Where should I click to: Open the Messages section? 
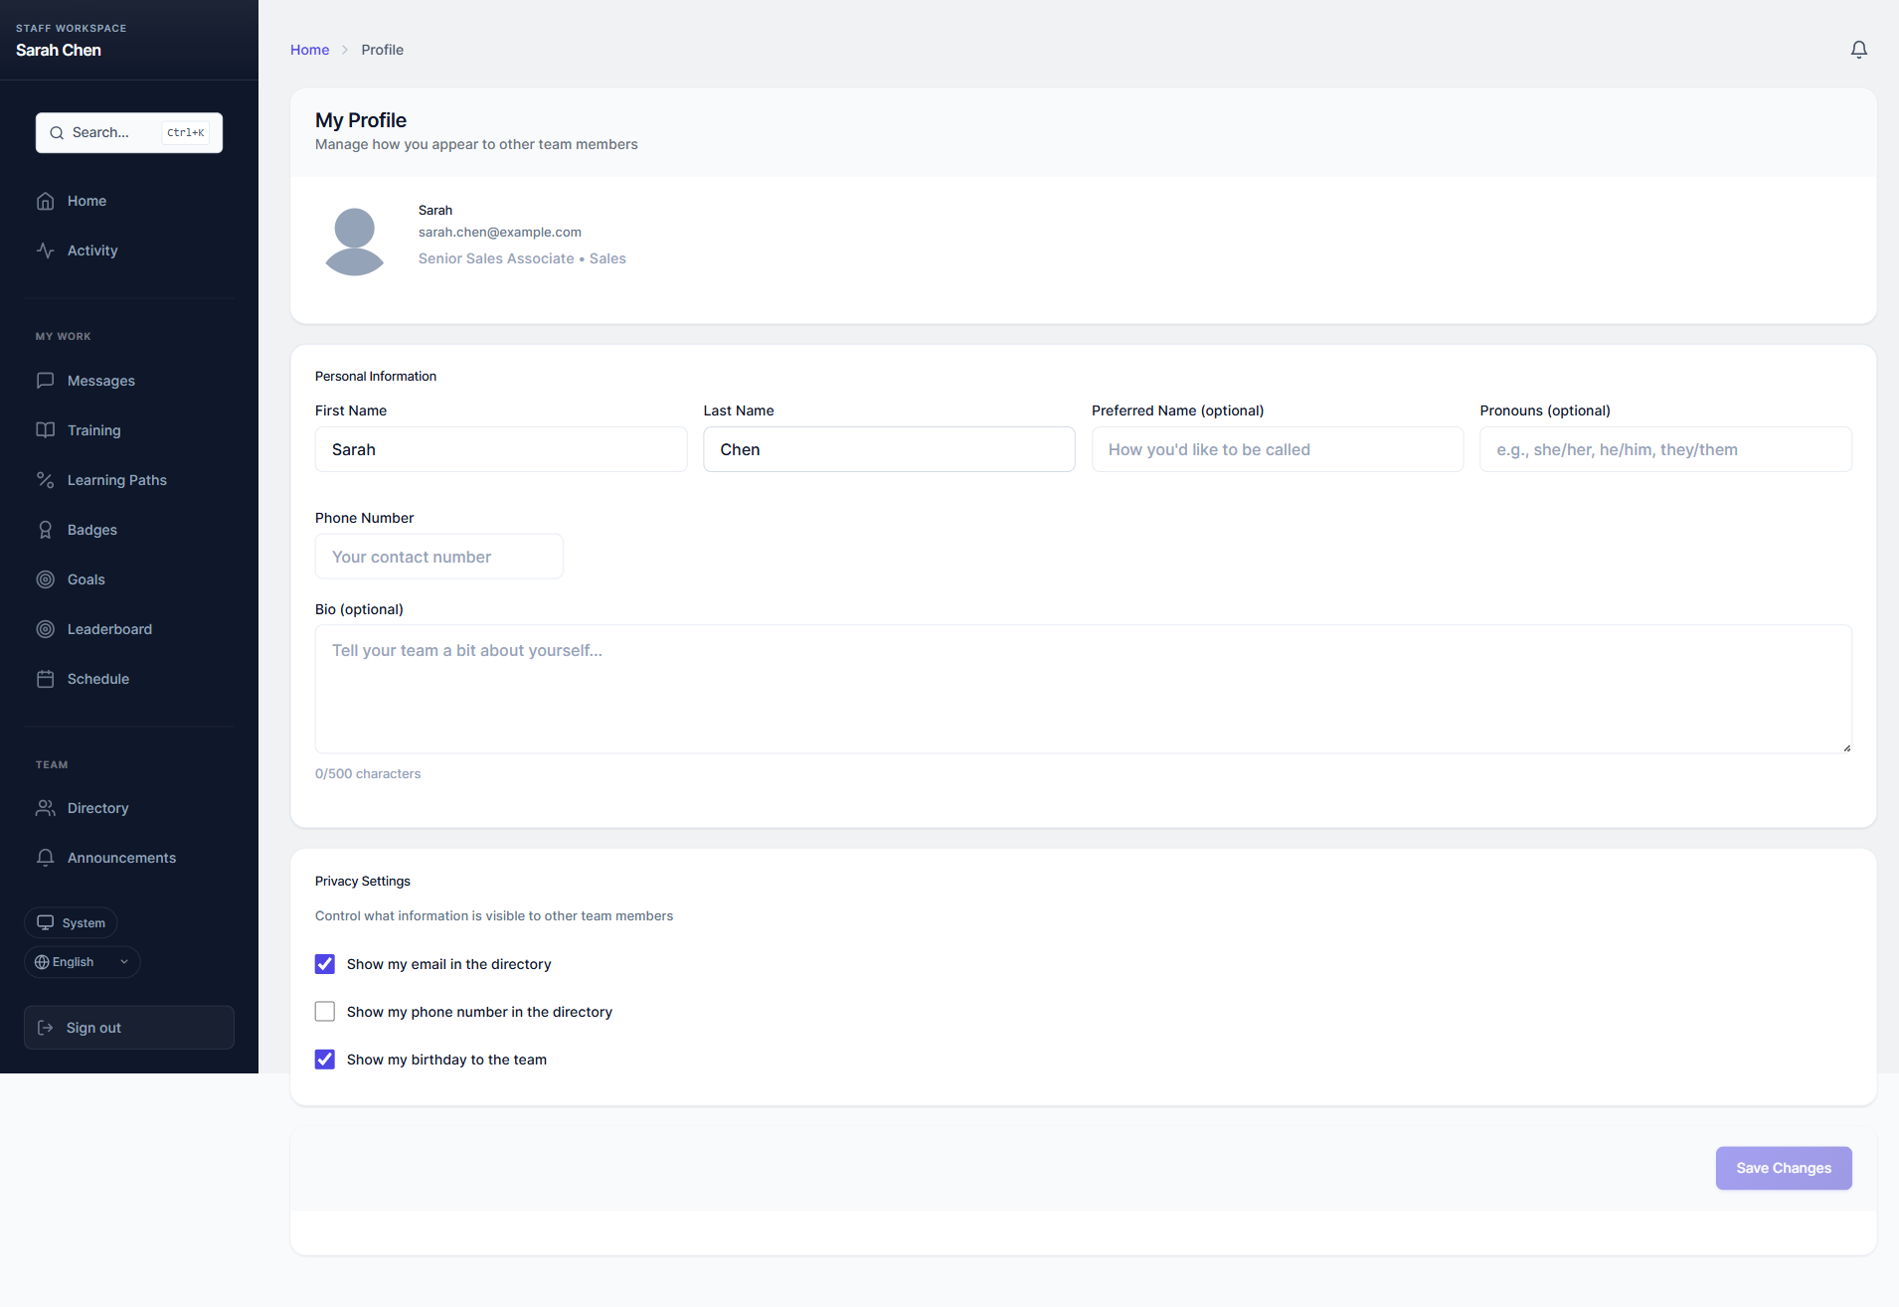pos(100,381)
